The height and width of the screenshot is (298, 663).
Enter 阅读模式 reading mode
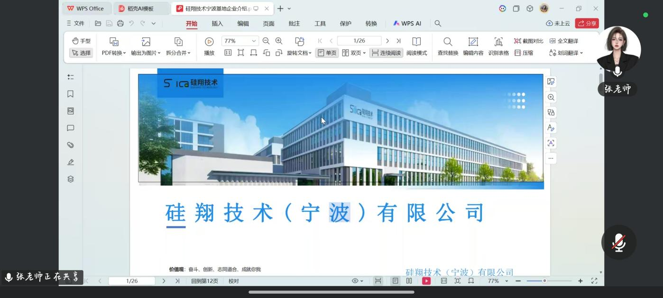[x=416, y=47]
